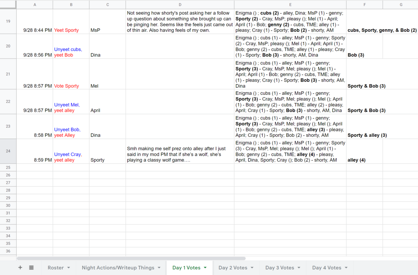Viewport: 418px width, 275px height.
Task: Select column B header
Action: point(71,5)
